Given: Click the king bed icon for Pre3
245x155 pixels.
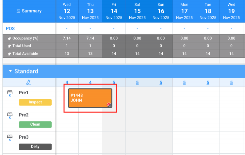Looking at the screenshot, I should pos(9,138).
